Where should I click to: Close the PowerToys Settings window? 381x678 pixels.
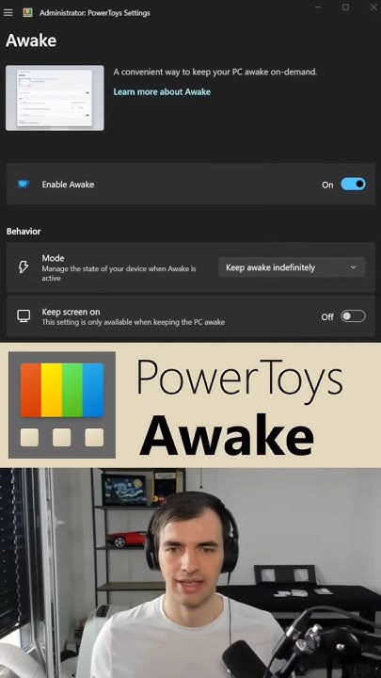pyautogui.click(x=373, y=8)
